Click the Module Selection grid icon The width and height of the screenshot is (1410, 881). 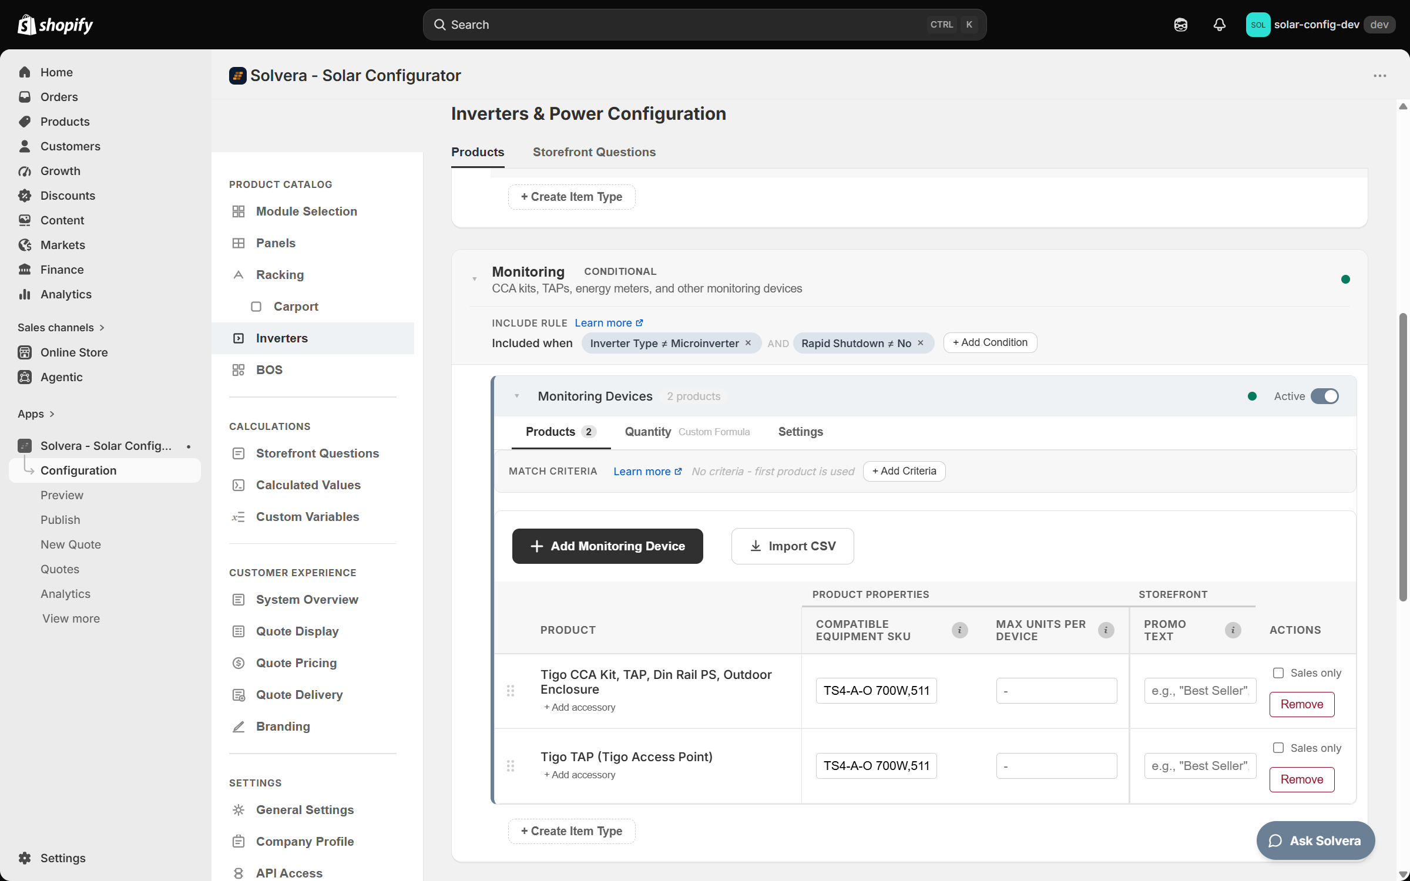[x=239, y=211]
